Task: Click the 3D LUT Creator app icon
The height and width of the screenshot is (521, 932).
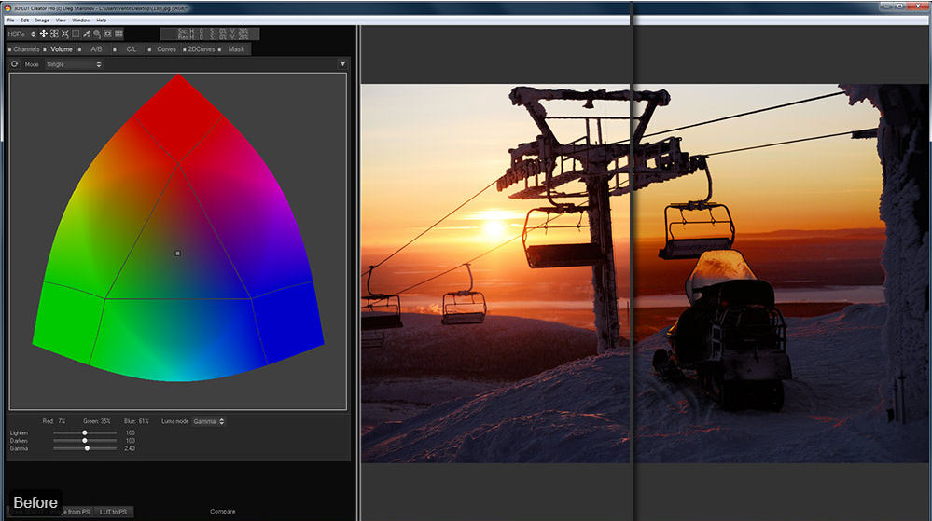Action: pos(7,7)
